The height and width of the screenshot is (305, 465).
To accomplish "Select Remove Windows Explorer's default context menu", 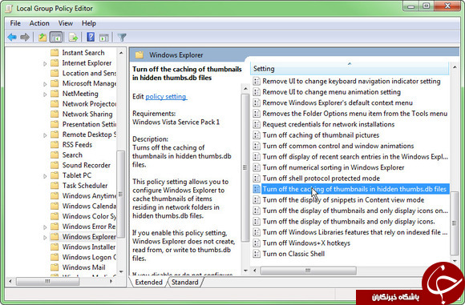I will coord(338,102).
